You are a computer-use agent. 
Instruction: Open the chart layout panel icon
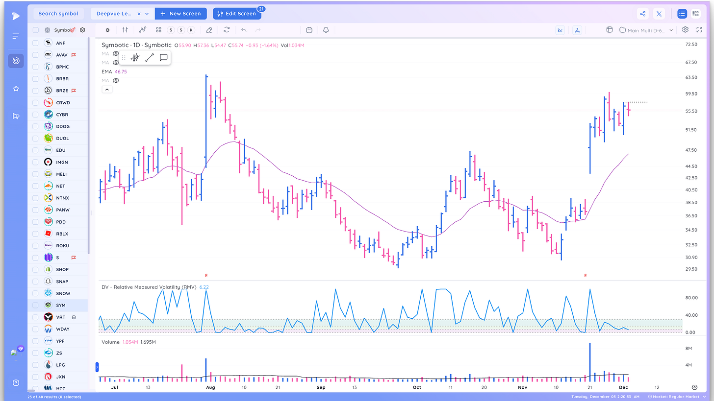[610, 30]
